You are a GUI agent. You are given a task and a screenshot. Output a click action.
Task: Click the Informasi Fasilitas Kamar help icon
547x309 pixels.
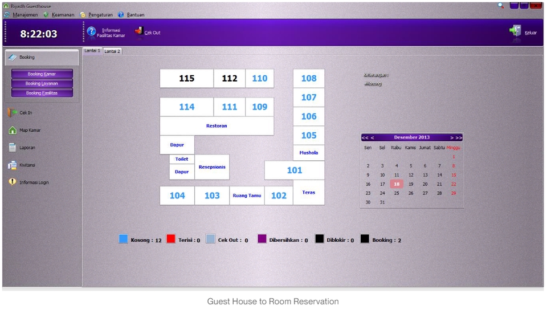(91, 32)
